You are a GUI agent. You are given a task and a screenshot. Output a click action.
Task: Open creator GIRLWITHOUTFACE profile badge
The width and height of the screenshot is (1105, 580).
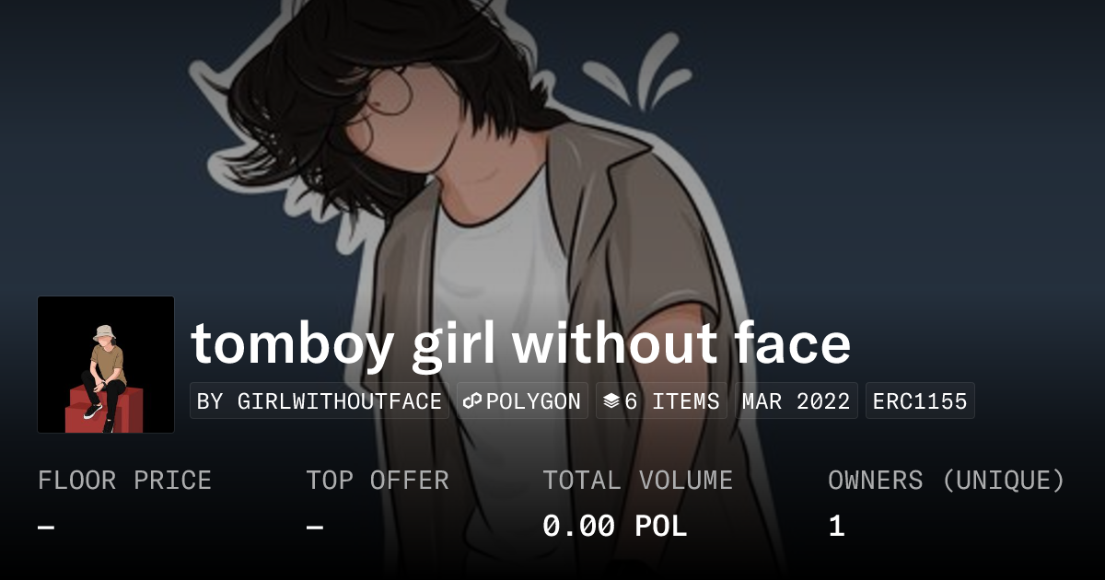click(320, 401)
